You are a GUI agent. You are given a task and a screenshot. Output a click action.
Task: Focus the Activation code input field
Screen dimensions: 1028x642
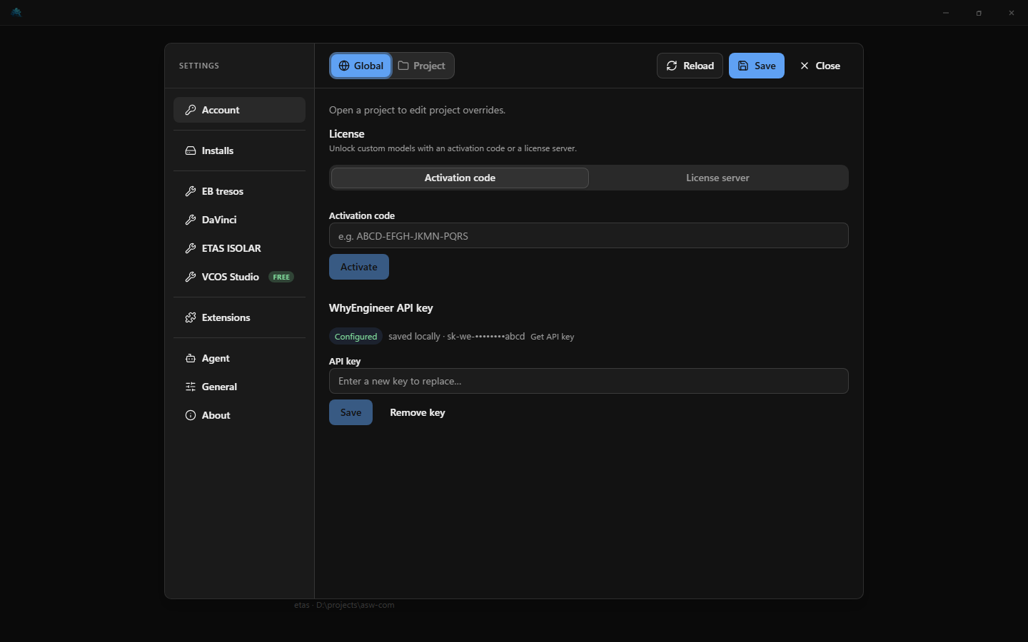coord(589,235)
